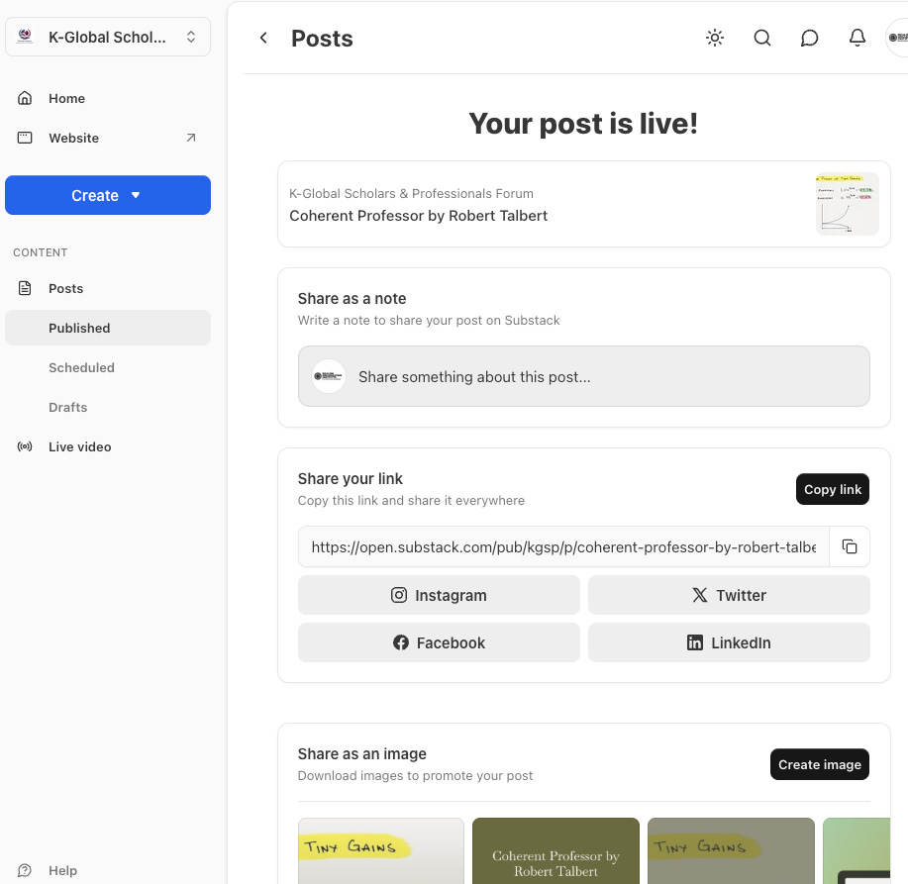
Task: Click the Help question bubble icon
Action: pos(25,870)
